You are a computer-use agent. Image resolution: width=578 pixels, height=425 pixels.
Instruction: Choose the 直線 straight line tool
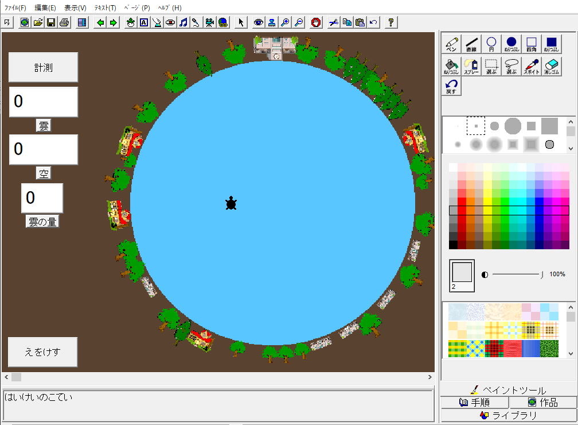coord(471,44)
